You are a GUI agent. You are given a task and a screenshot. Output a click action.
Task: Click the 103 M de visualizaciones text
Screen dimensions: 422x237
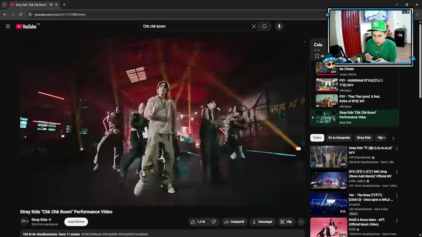click(x=40, y=234)
